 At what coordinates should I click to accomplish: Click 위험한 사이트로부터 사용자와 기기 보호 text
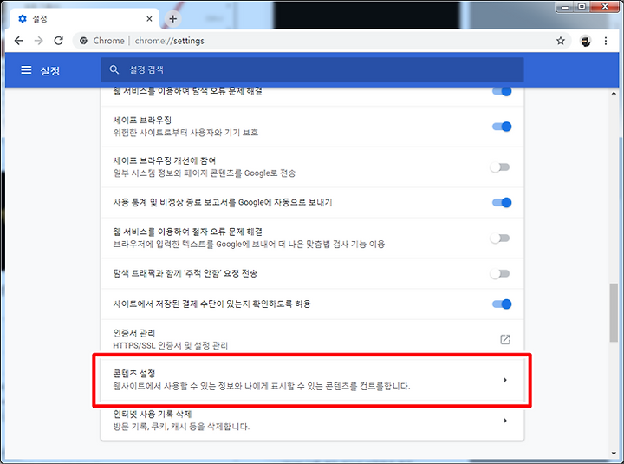pyautogui.click(x=185, y=132)
